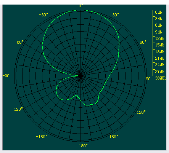
Task: Click the 3db scale marker
Action: pos(158,19)
